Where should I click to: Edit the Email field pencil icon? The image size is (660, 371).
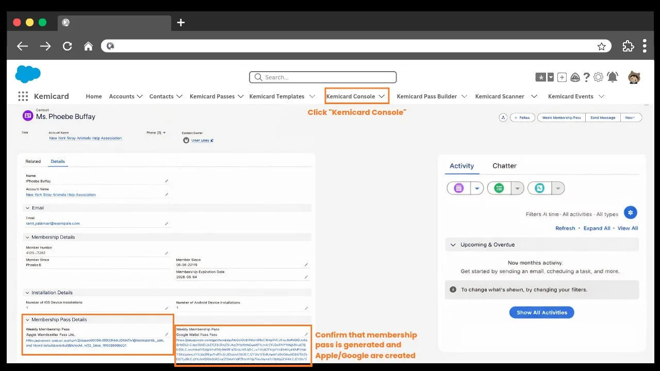[x=167, y=224]
